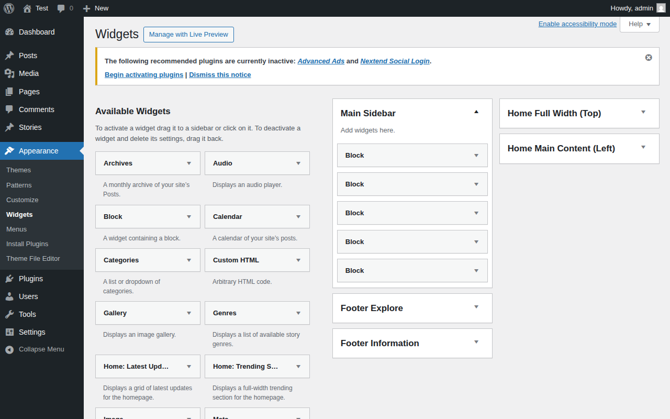
Task: Expand the Footer Explore widget area
Action: click(x=476, y=307)
